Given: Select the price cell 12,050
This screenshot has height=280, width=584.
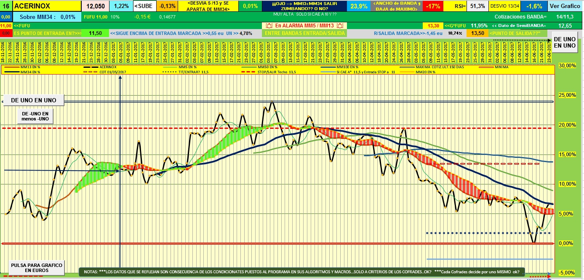Looking at the screenshot, I should 95,6.
